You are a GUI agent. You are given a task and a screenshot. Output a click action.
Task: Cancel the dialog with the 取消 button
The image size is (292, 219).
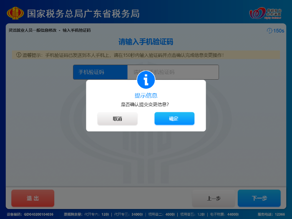[117, 118]
